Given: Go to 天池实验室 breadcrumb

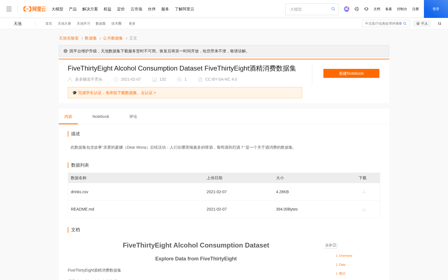Looking at the screenshot, I should tap(69, 38).
